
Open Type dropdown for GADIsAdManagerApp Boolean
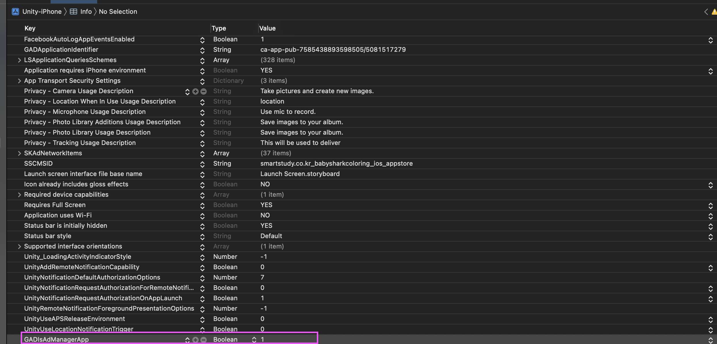click(x=254, y=340)
